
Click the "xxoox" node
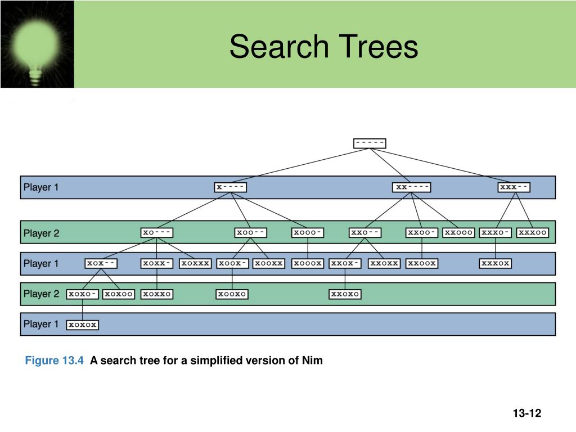[x=422, y=264]
